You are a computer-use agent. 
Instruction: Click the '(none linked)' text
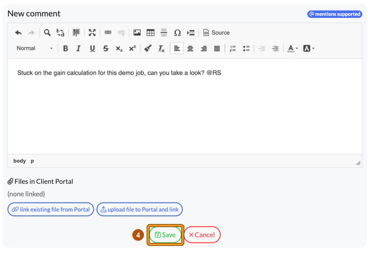coord(26,194)
